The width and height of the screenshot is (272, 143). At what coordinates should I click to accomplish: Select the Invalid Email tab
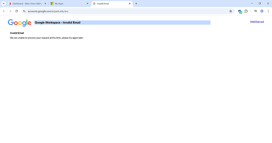pos(112,4)
